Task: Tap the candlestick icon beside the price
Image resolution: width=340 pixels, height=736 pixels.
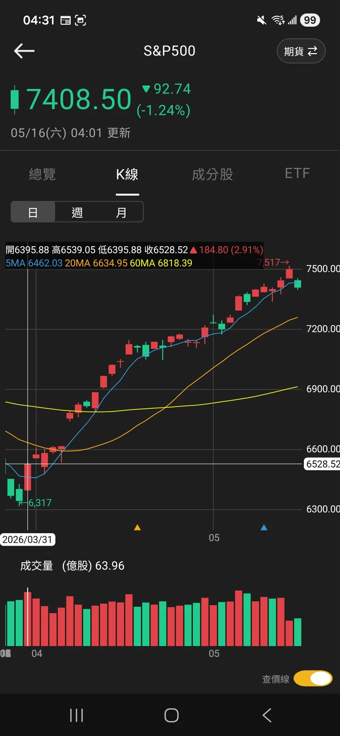Action: pyautogui.click(x=15, y=99)
